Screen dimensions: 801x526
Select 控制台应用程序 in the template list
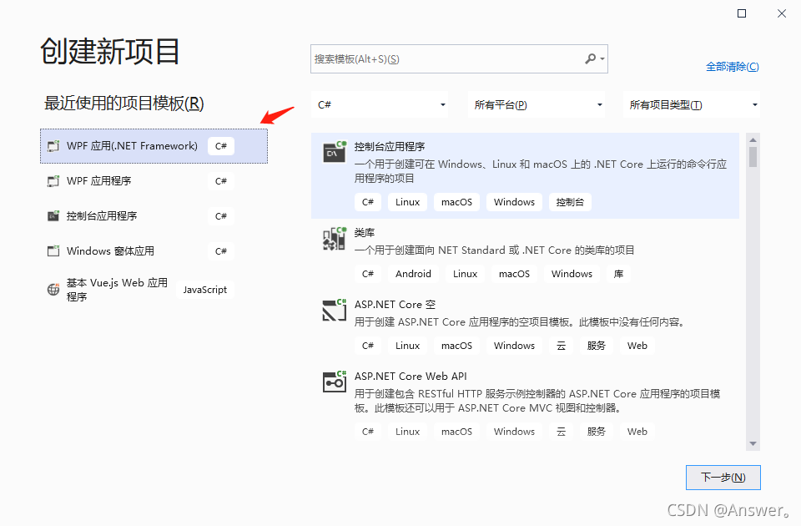point(525,176)
